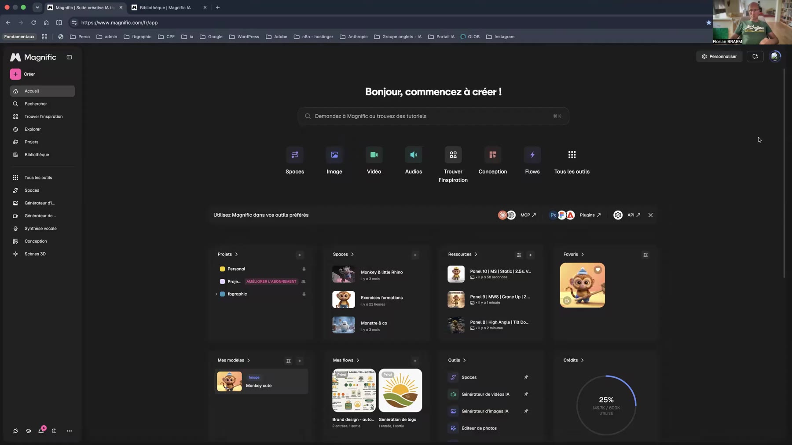Unpin Spaces in the Outils list
This screenshot has width=792, height=445.
pyautogui.click(x=526, y=377)
